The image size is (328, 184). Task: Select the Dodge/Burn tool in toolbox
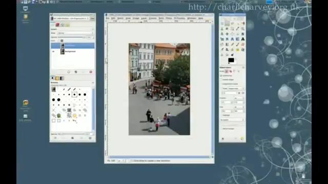(232, 55)
